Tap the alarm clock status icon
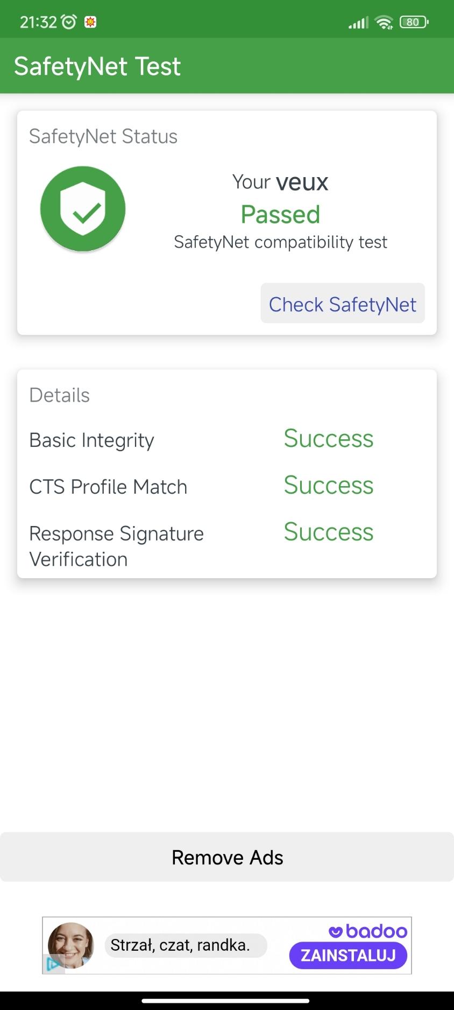Image resolution: width=454 pixels, height=1010 pixels. [69, 22]
